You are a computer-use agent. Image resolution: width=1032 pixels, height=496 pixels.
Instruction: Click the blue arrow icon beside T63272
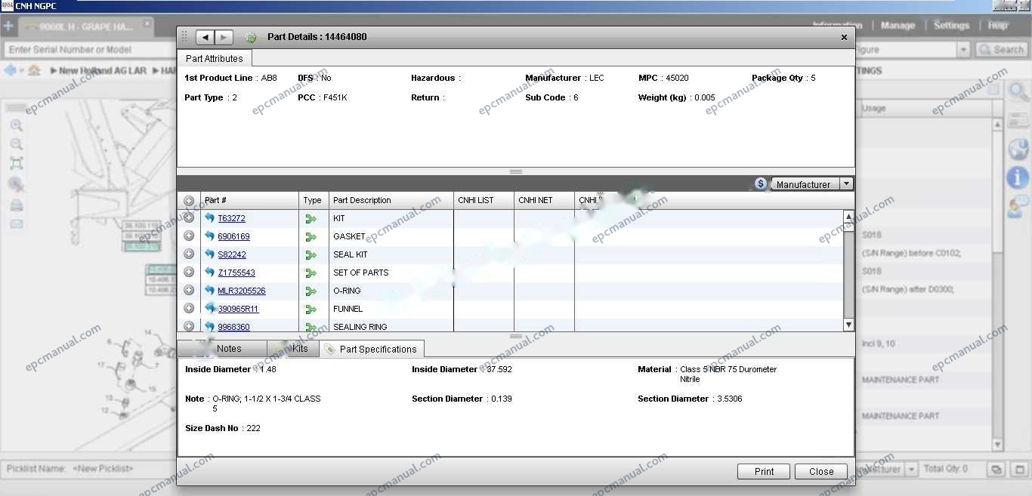click(x=209, y=217)
